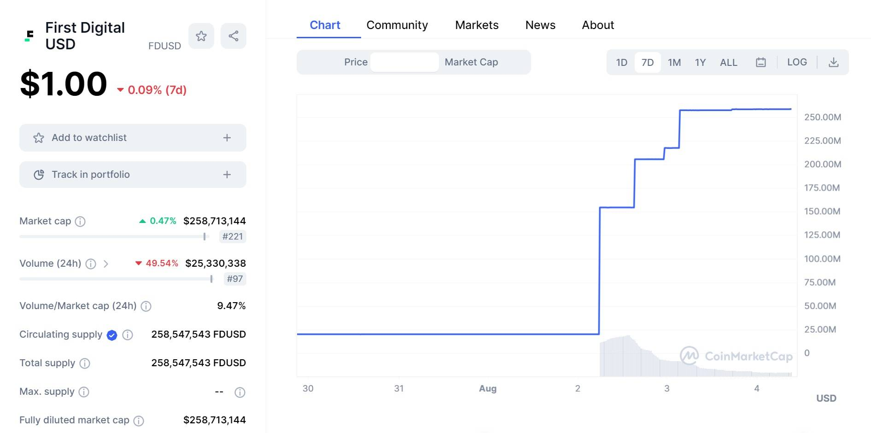The height and width of the screenshot is (433, 871).
Task: Open the calendar date range picker
Action: [x=761, y=62]
